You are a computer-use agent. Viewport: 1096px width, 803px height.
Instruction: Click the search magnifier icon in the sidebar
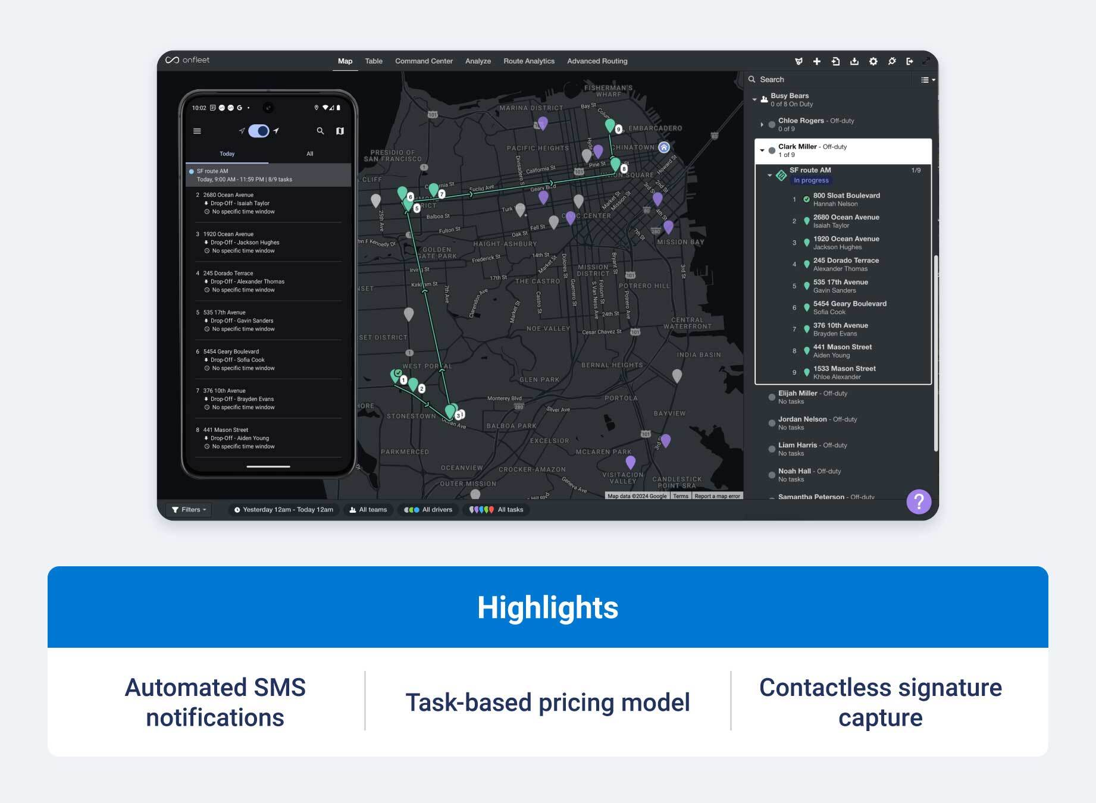(x=752, y=79)
